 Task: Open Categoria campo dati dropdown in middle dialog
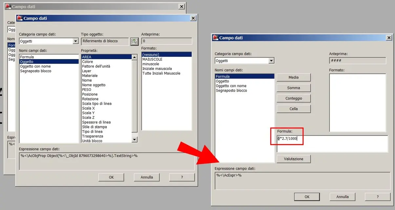76,41
